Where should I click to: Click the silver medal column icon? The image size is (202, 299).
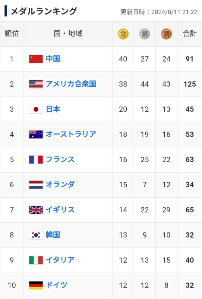pos(145,34)
